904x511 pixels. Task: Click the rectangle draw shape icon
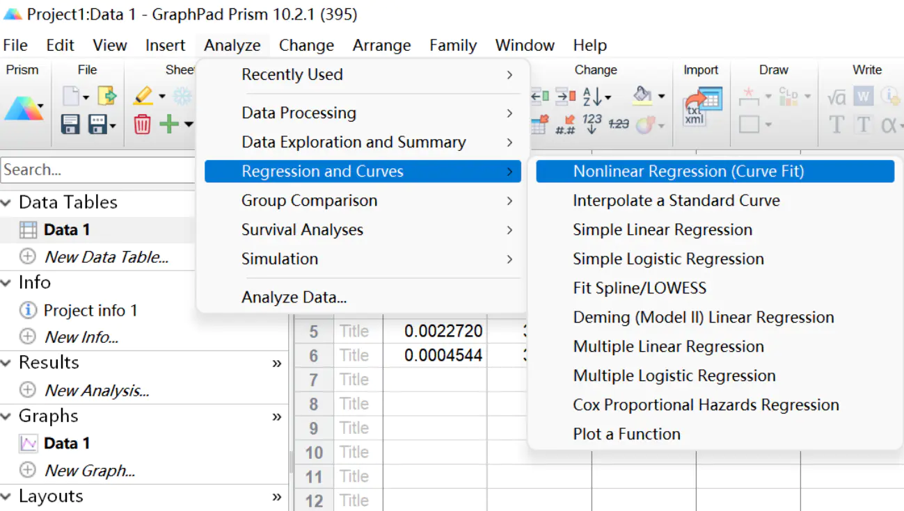(749, 124)
